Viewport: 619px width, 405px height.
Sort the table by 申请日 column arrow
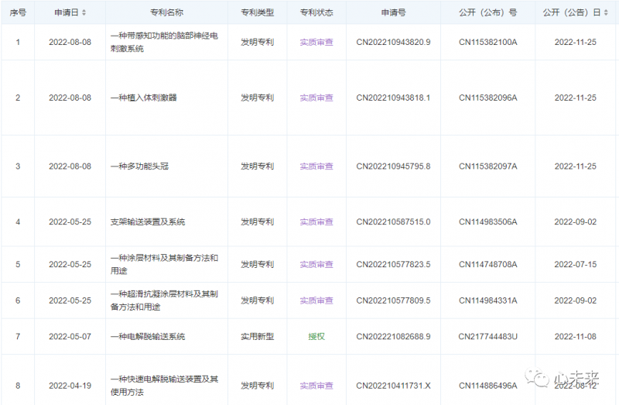click(x=84, y=13)
